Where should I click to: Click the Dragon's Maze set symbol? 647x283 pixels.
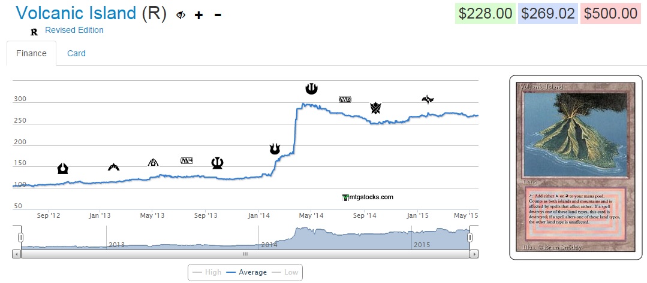154,162
